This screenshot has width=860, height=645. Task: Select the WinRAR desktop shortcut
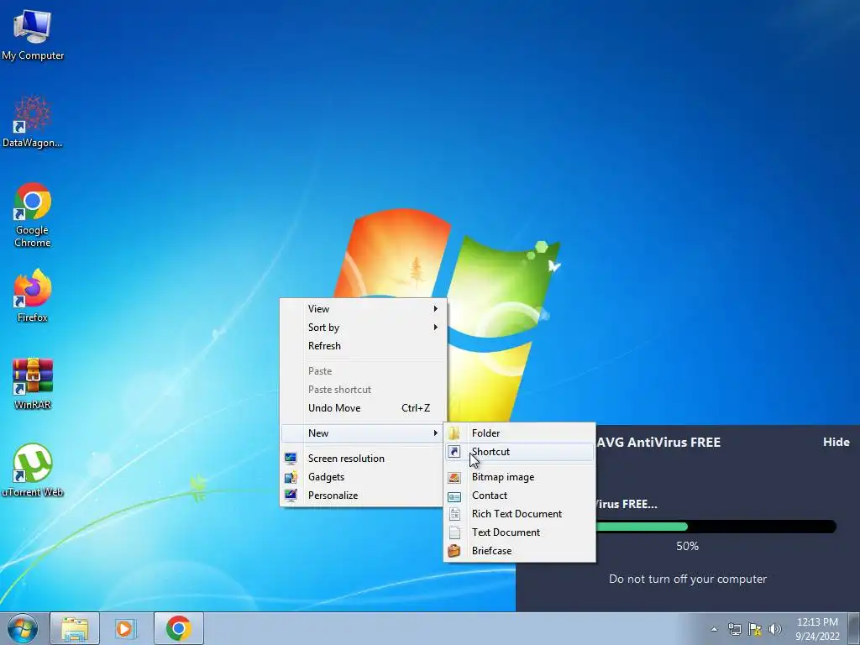[x=33, y=383]
